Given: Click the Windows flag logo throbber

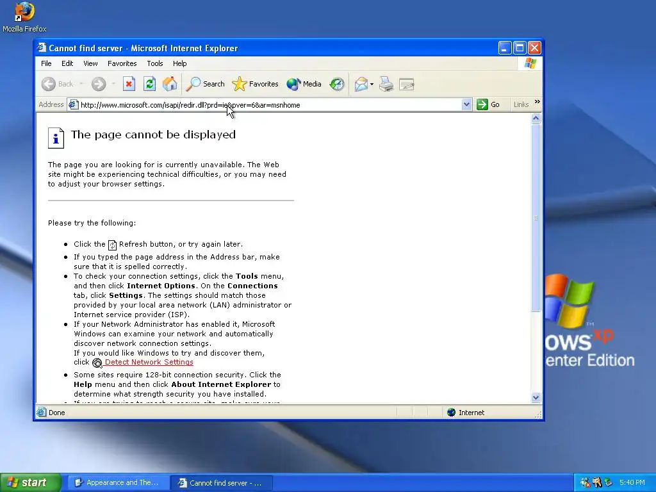Looking at the screenshot, I should pyautogui.click(x=530, y=63).
